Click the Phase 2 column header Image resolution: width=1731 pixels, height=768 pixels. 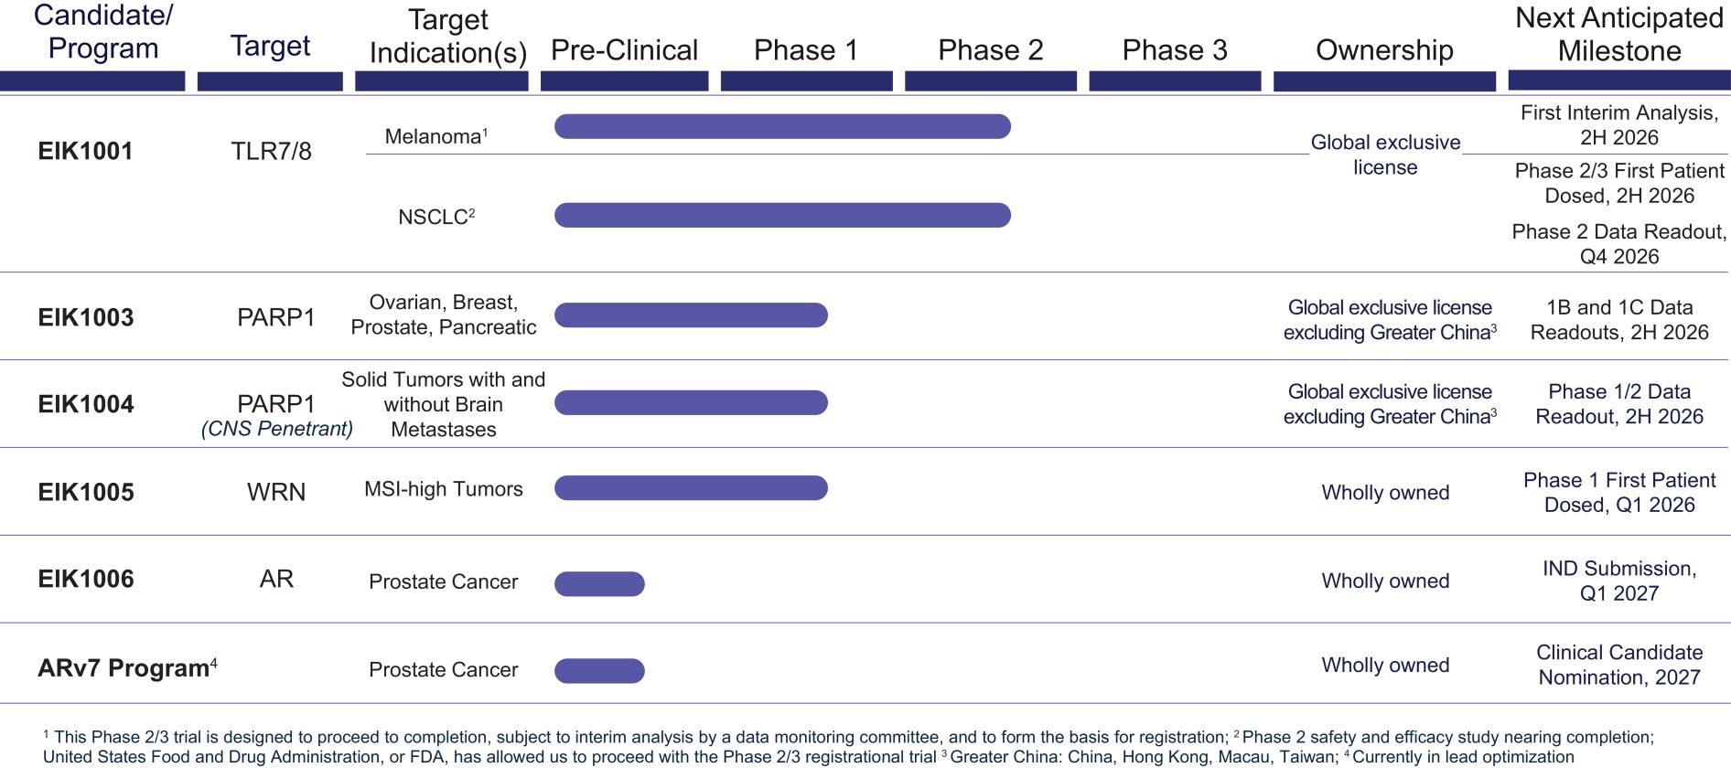tap(991, 50)
